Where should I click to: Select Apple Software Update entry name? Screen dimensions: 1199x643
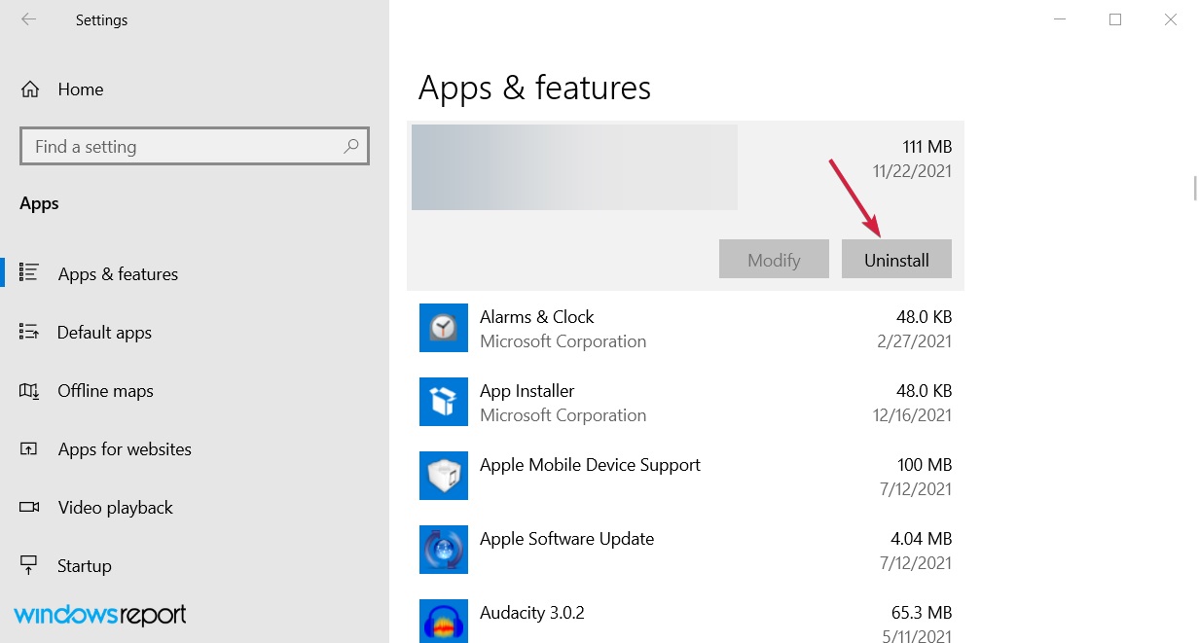[566, 539]
